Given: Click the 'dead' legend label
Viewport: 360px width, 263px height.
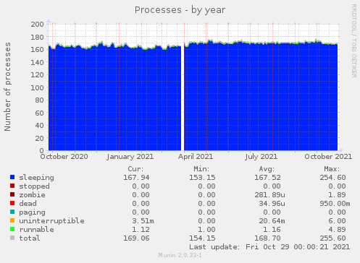Looking at the screenshot, I should (28, 204).
